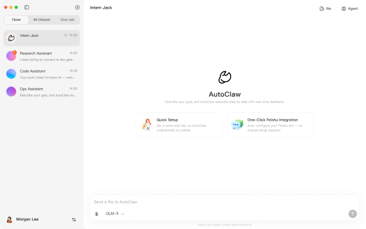Click the Morgan Lee user name
The width and height of the screenshot is (366, 229).
tap(27, 219)
